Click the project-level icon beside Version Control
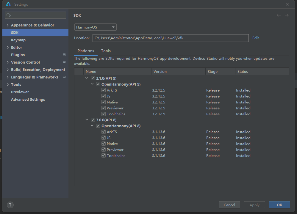 [64, 62]
